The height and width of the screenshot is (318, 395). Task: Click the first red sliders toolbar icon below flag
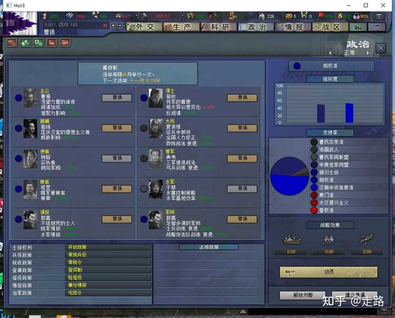pos(12,43)
